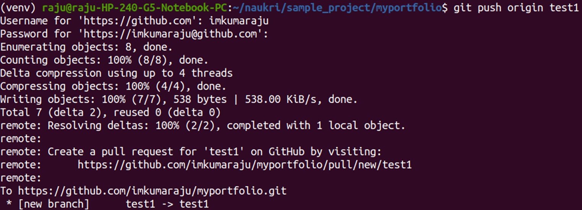Click the Enumerating objects line
The height and width of the screenshot is (210, 582).
click(86, 47)
